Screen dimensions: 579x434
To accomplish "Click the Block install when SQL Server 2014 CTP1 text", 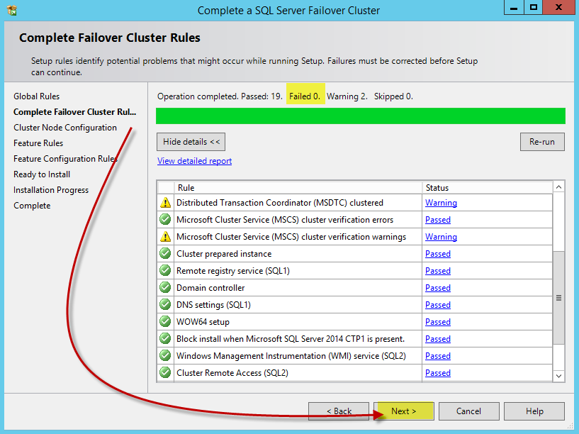I will click(291, 339).
